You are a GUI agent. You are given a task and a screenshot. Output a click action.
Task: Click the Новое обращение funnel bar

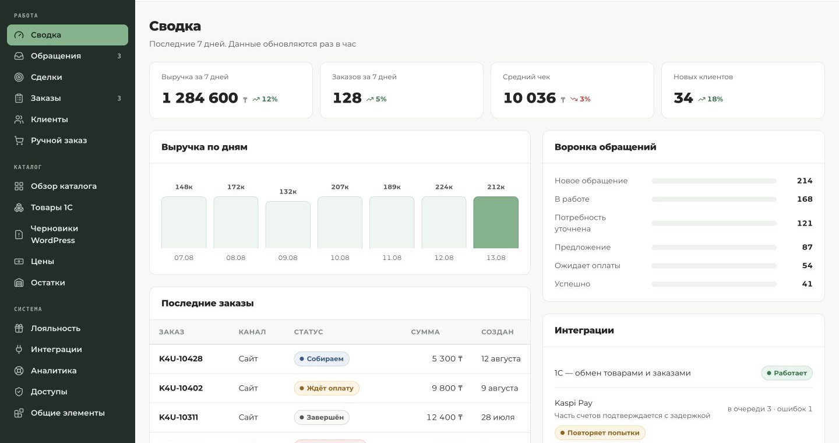point(714,181)
